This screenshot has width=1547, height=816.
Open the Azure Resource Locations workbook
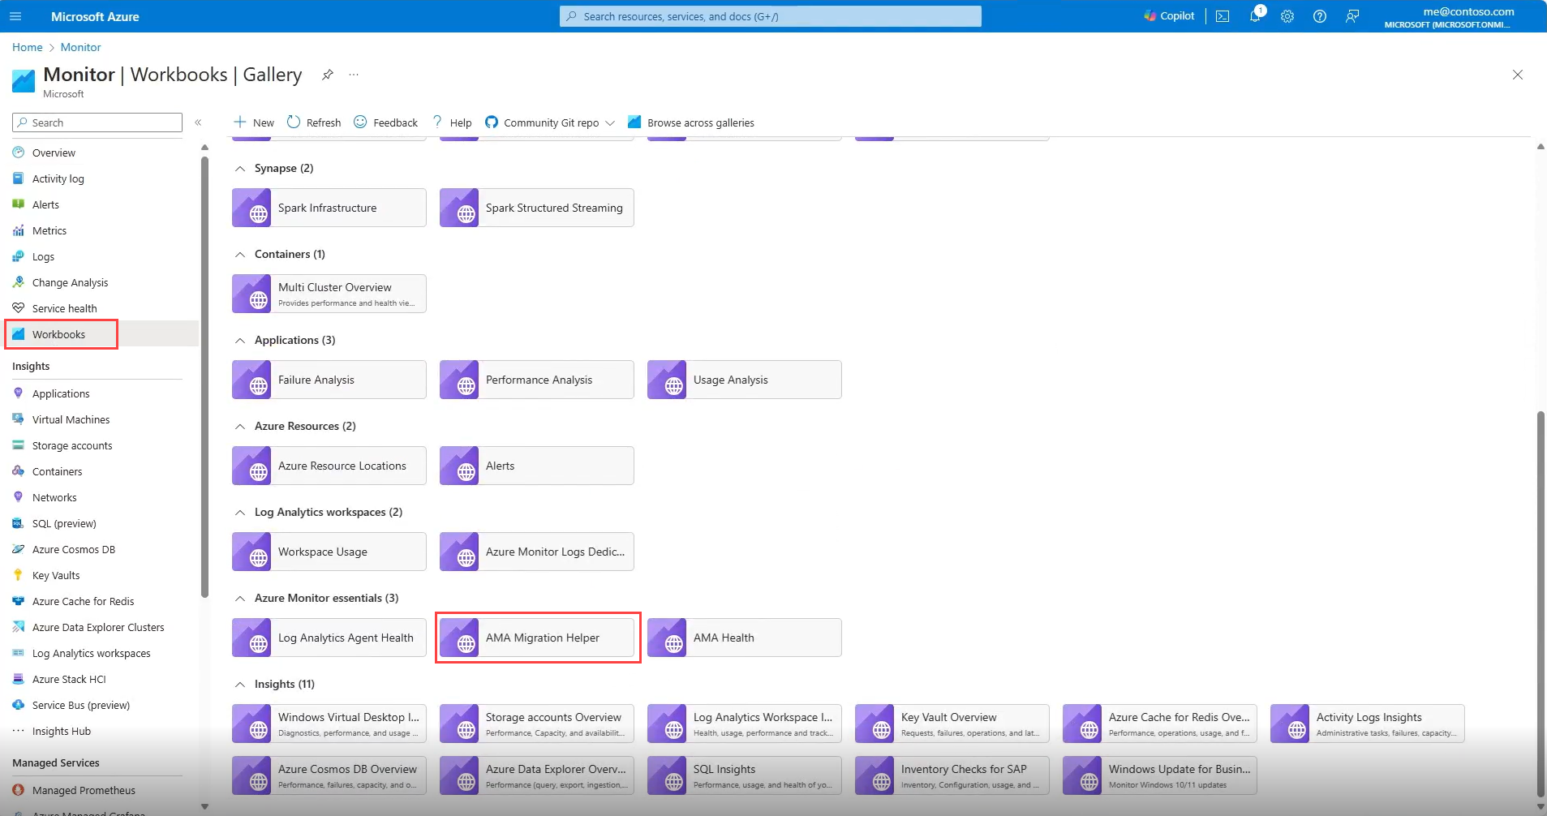[x=329, y=466]
